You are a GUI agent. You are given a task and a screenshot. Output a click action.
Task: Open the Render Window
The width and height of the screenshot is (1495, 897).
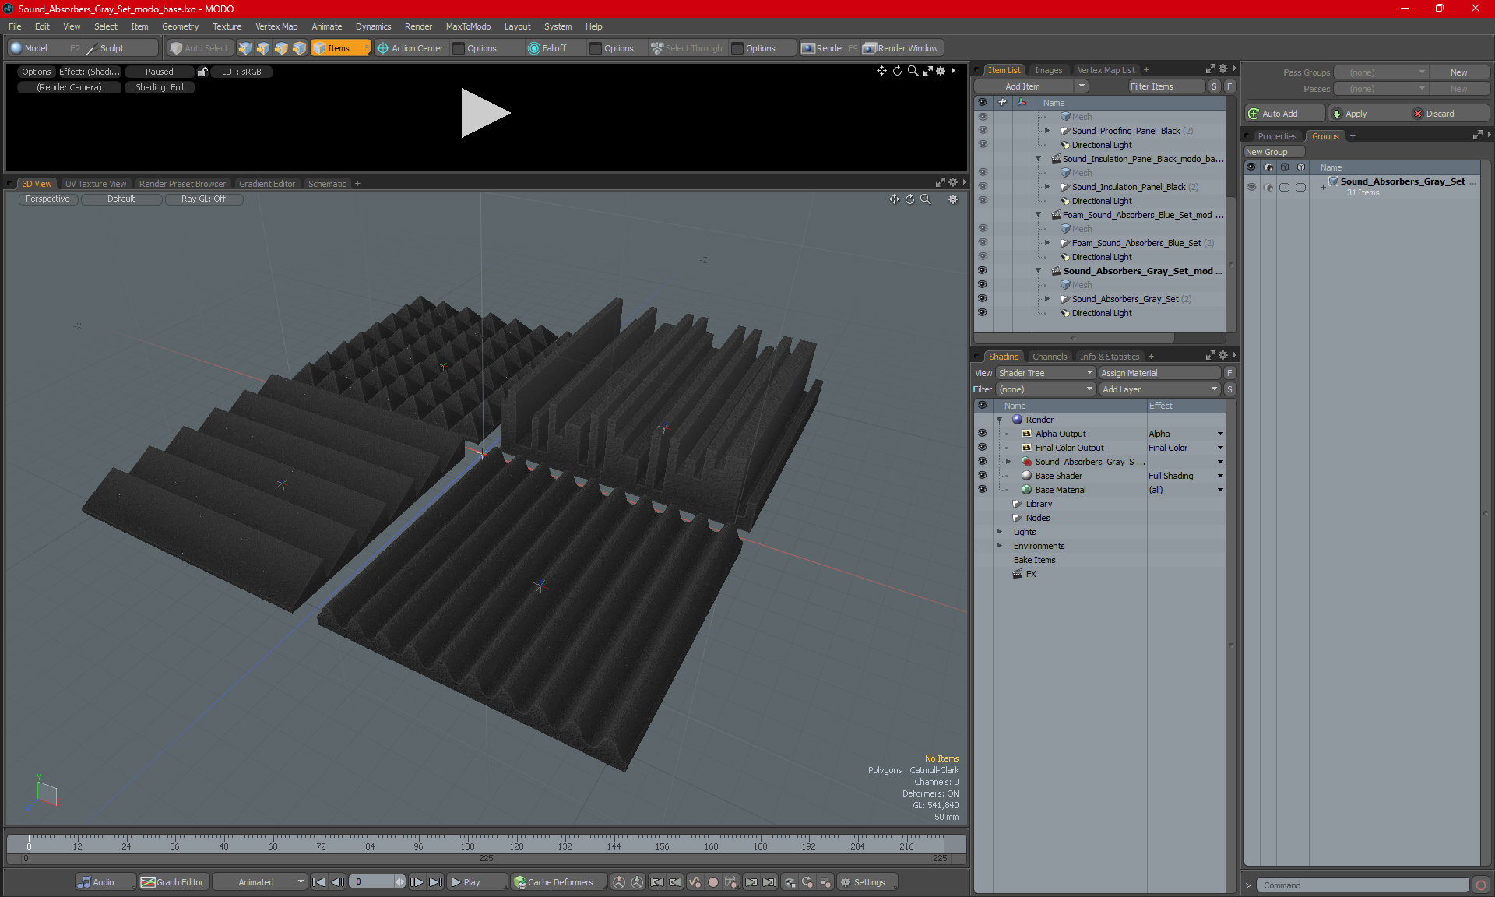[x=901, y=48]
